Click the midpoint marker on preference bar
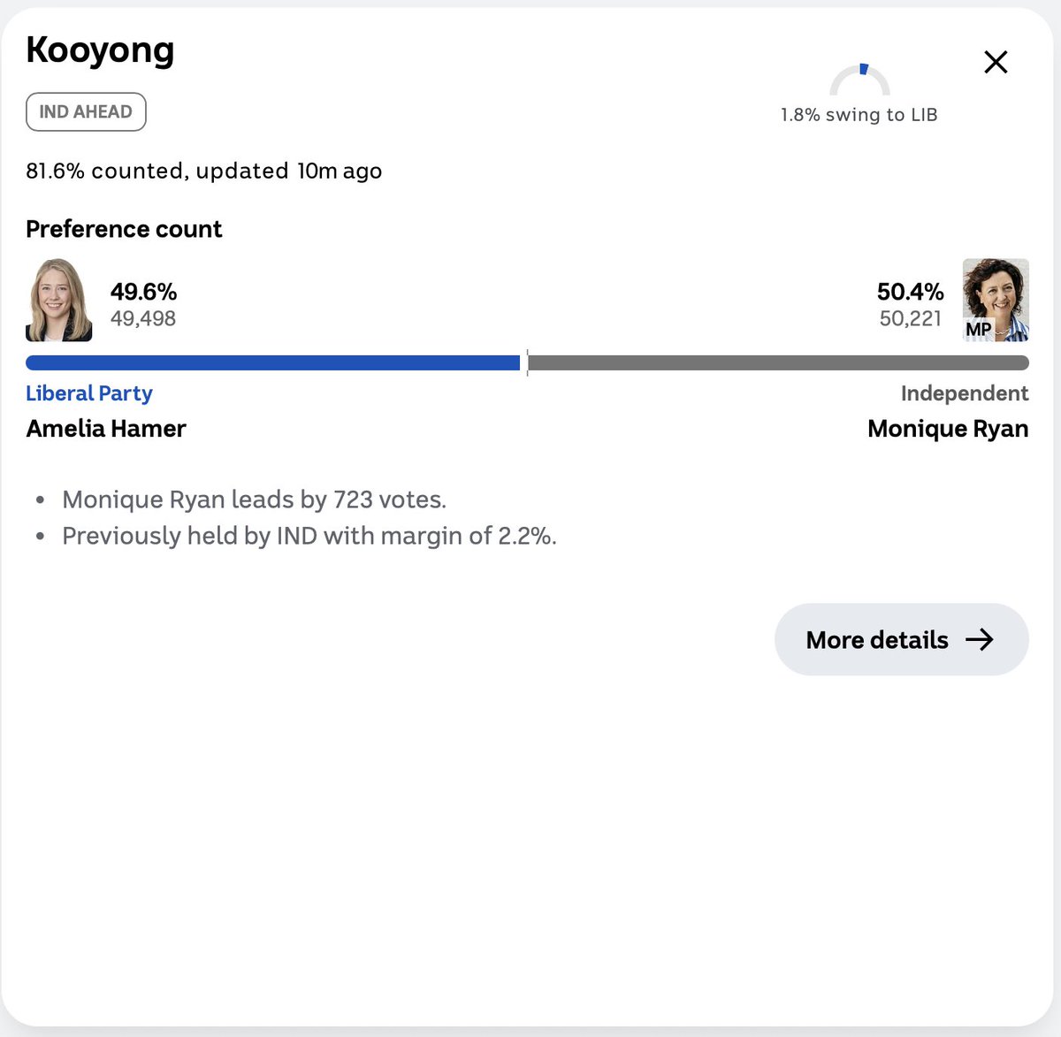 tap(527, 362)
